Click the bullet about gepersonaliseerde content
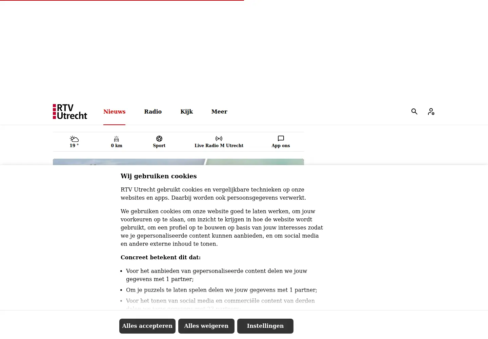Screen dimensions: 488x339 coord(217,275)
